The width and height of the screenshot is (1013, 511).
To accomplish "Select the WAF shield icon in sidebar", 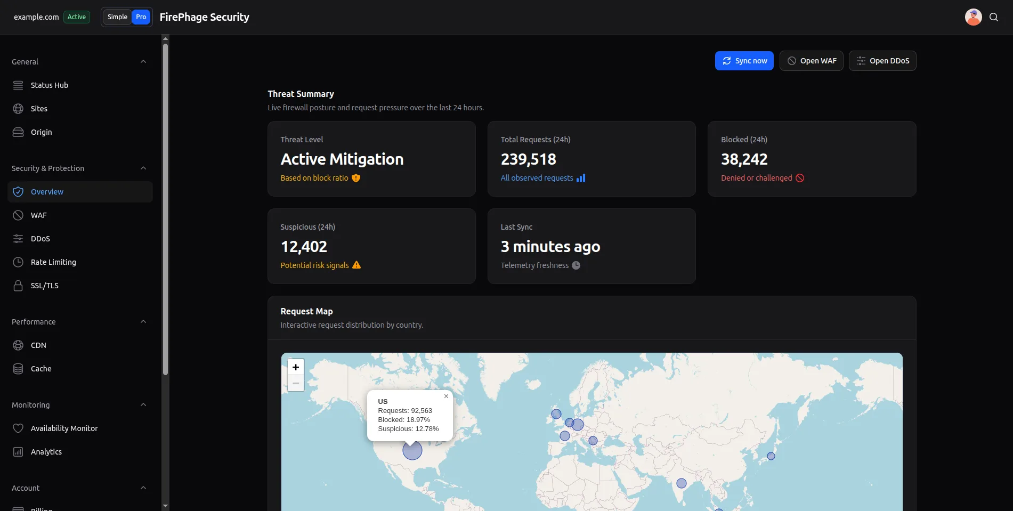I will (x=18, y=215).
